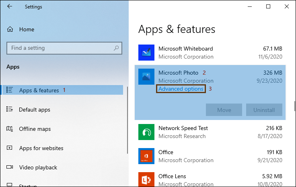Click the 191 KB size value
Screen dimensions: 296x187
tap(274, 152)
